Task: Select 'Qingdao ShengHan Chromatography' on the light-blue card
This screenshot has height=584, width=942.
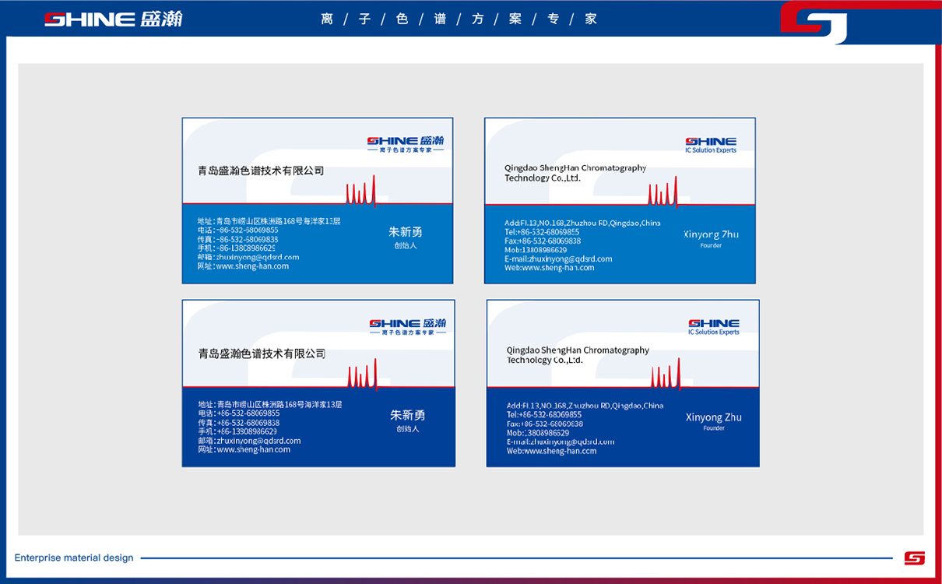Action: [575, 168]
